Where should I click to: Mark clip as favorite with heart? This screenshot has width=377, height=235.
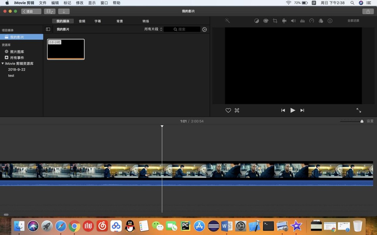[228, 110]
